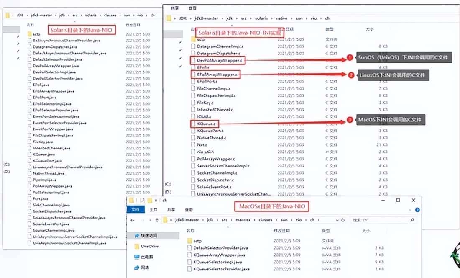Click the file icon of KQueueArrayWrapper.java
Image resolution: width=460 pixels, height=278 pixels.
(189, 255)
